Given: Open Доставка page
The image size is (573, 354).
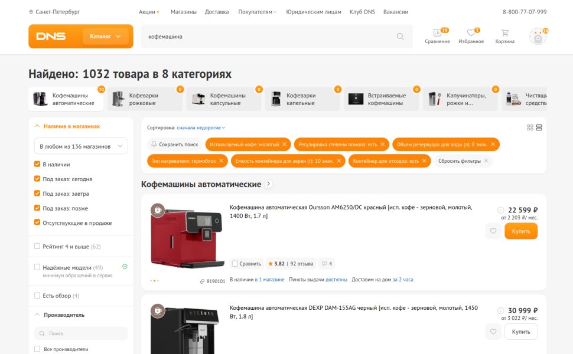Looking at the screenshot, I should (217, 12).
